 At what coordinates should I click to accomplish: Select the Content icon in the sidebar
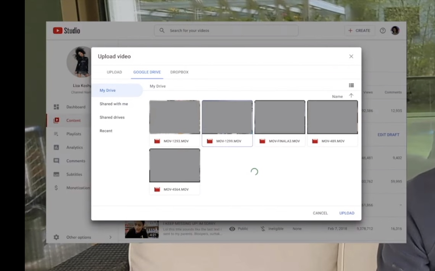56,120
